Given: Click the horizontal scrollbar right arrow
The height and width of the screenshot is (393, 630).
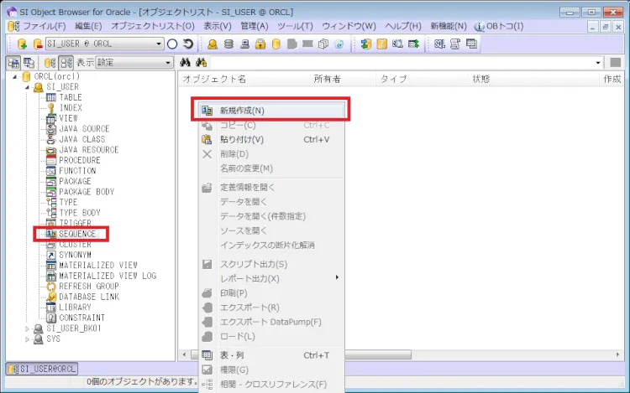Looking at the screenshot, I should (x=617, y=355).
